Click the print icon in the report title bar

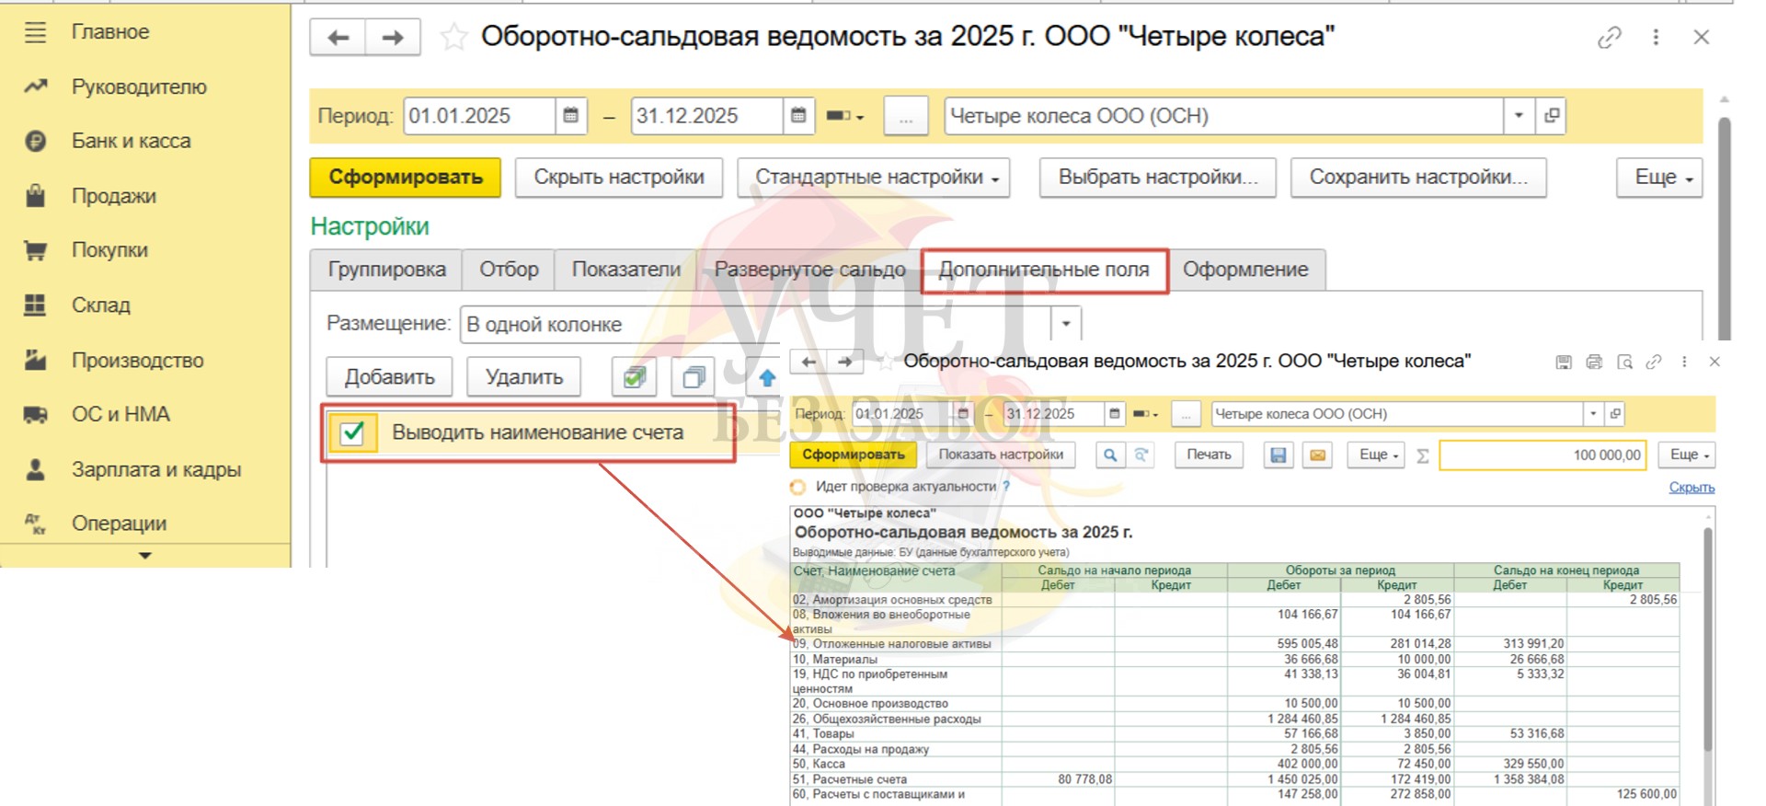coord(1594,363)
